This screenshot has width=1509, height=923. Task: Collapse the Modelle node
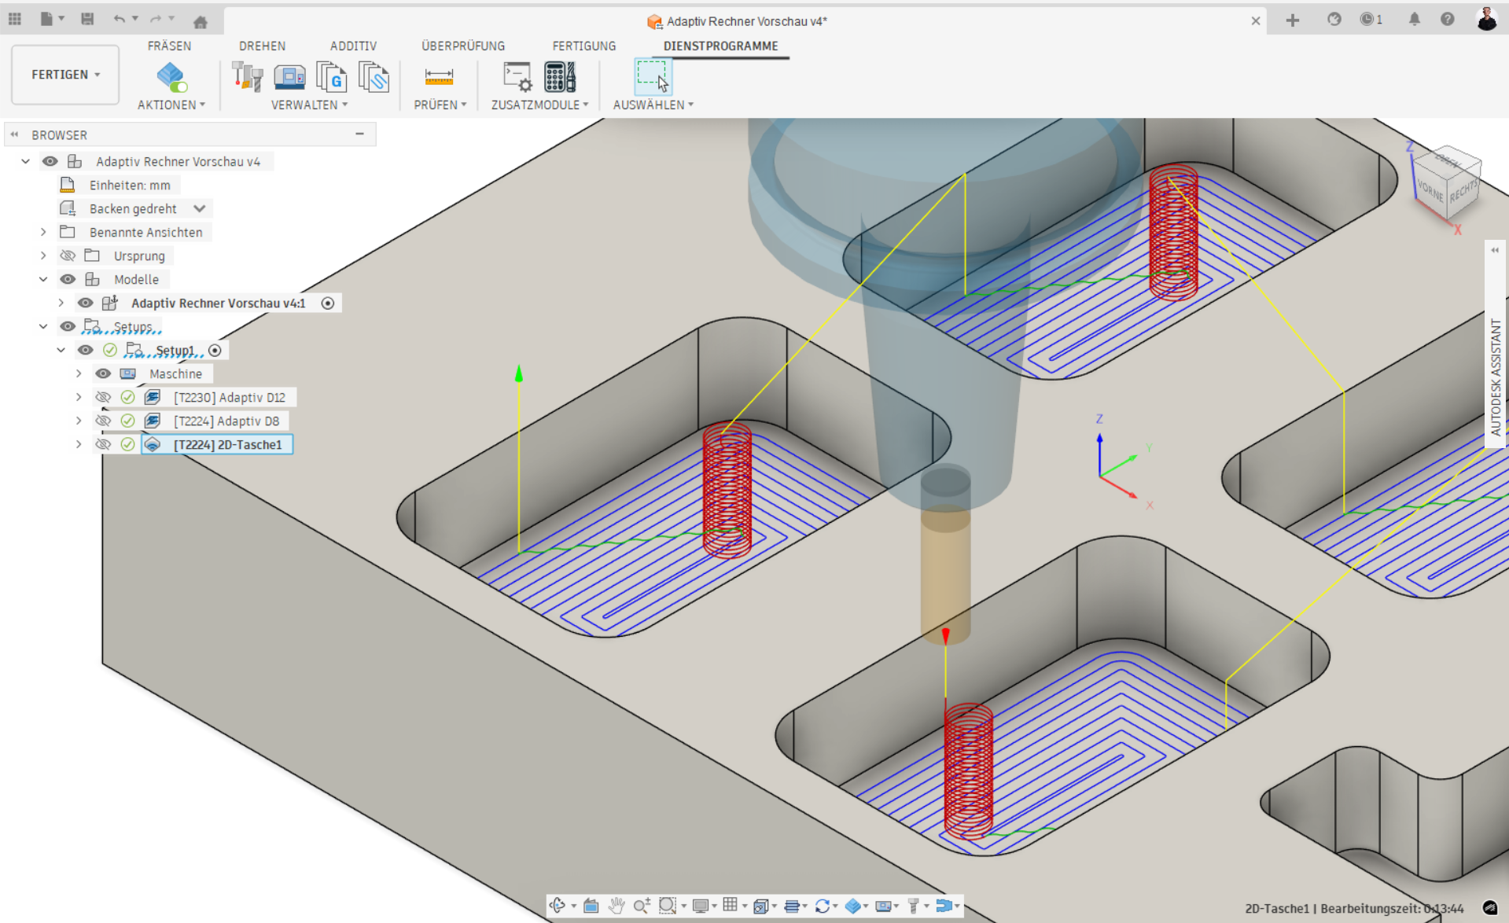pyautogui.click(x=43, y=279)
